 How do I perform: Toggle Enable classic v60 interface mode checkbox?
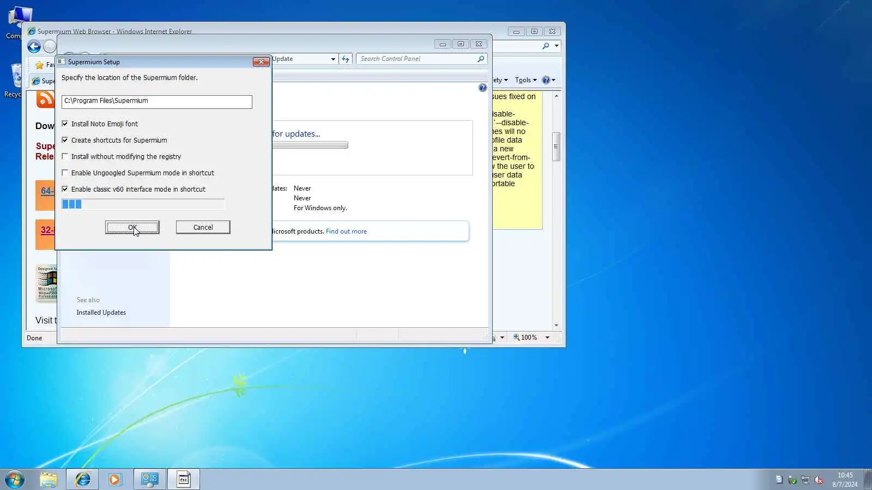coord(65,189)
